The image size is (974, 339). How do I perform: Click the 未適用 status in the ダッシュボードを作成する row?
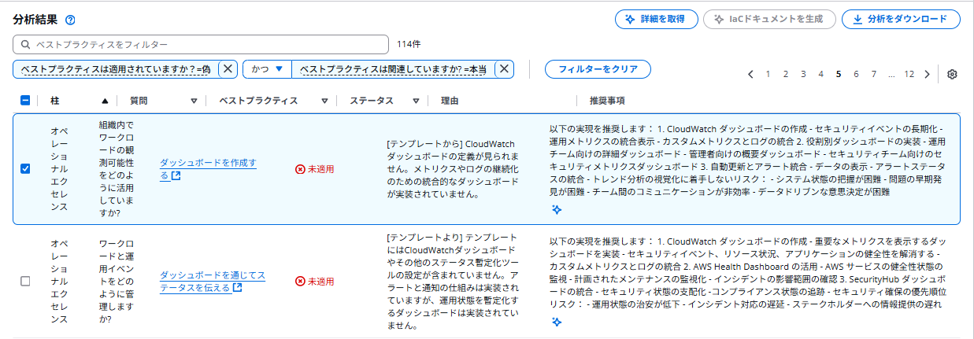click(314, 169)
